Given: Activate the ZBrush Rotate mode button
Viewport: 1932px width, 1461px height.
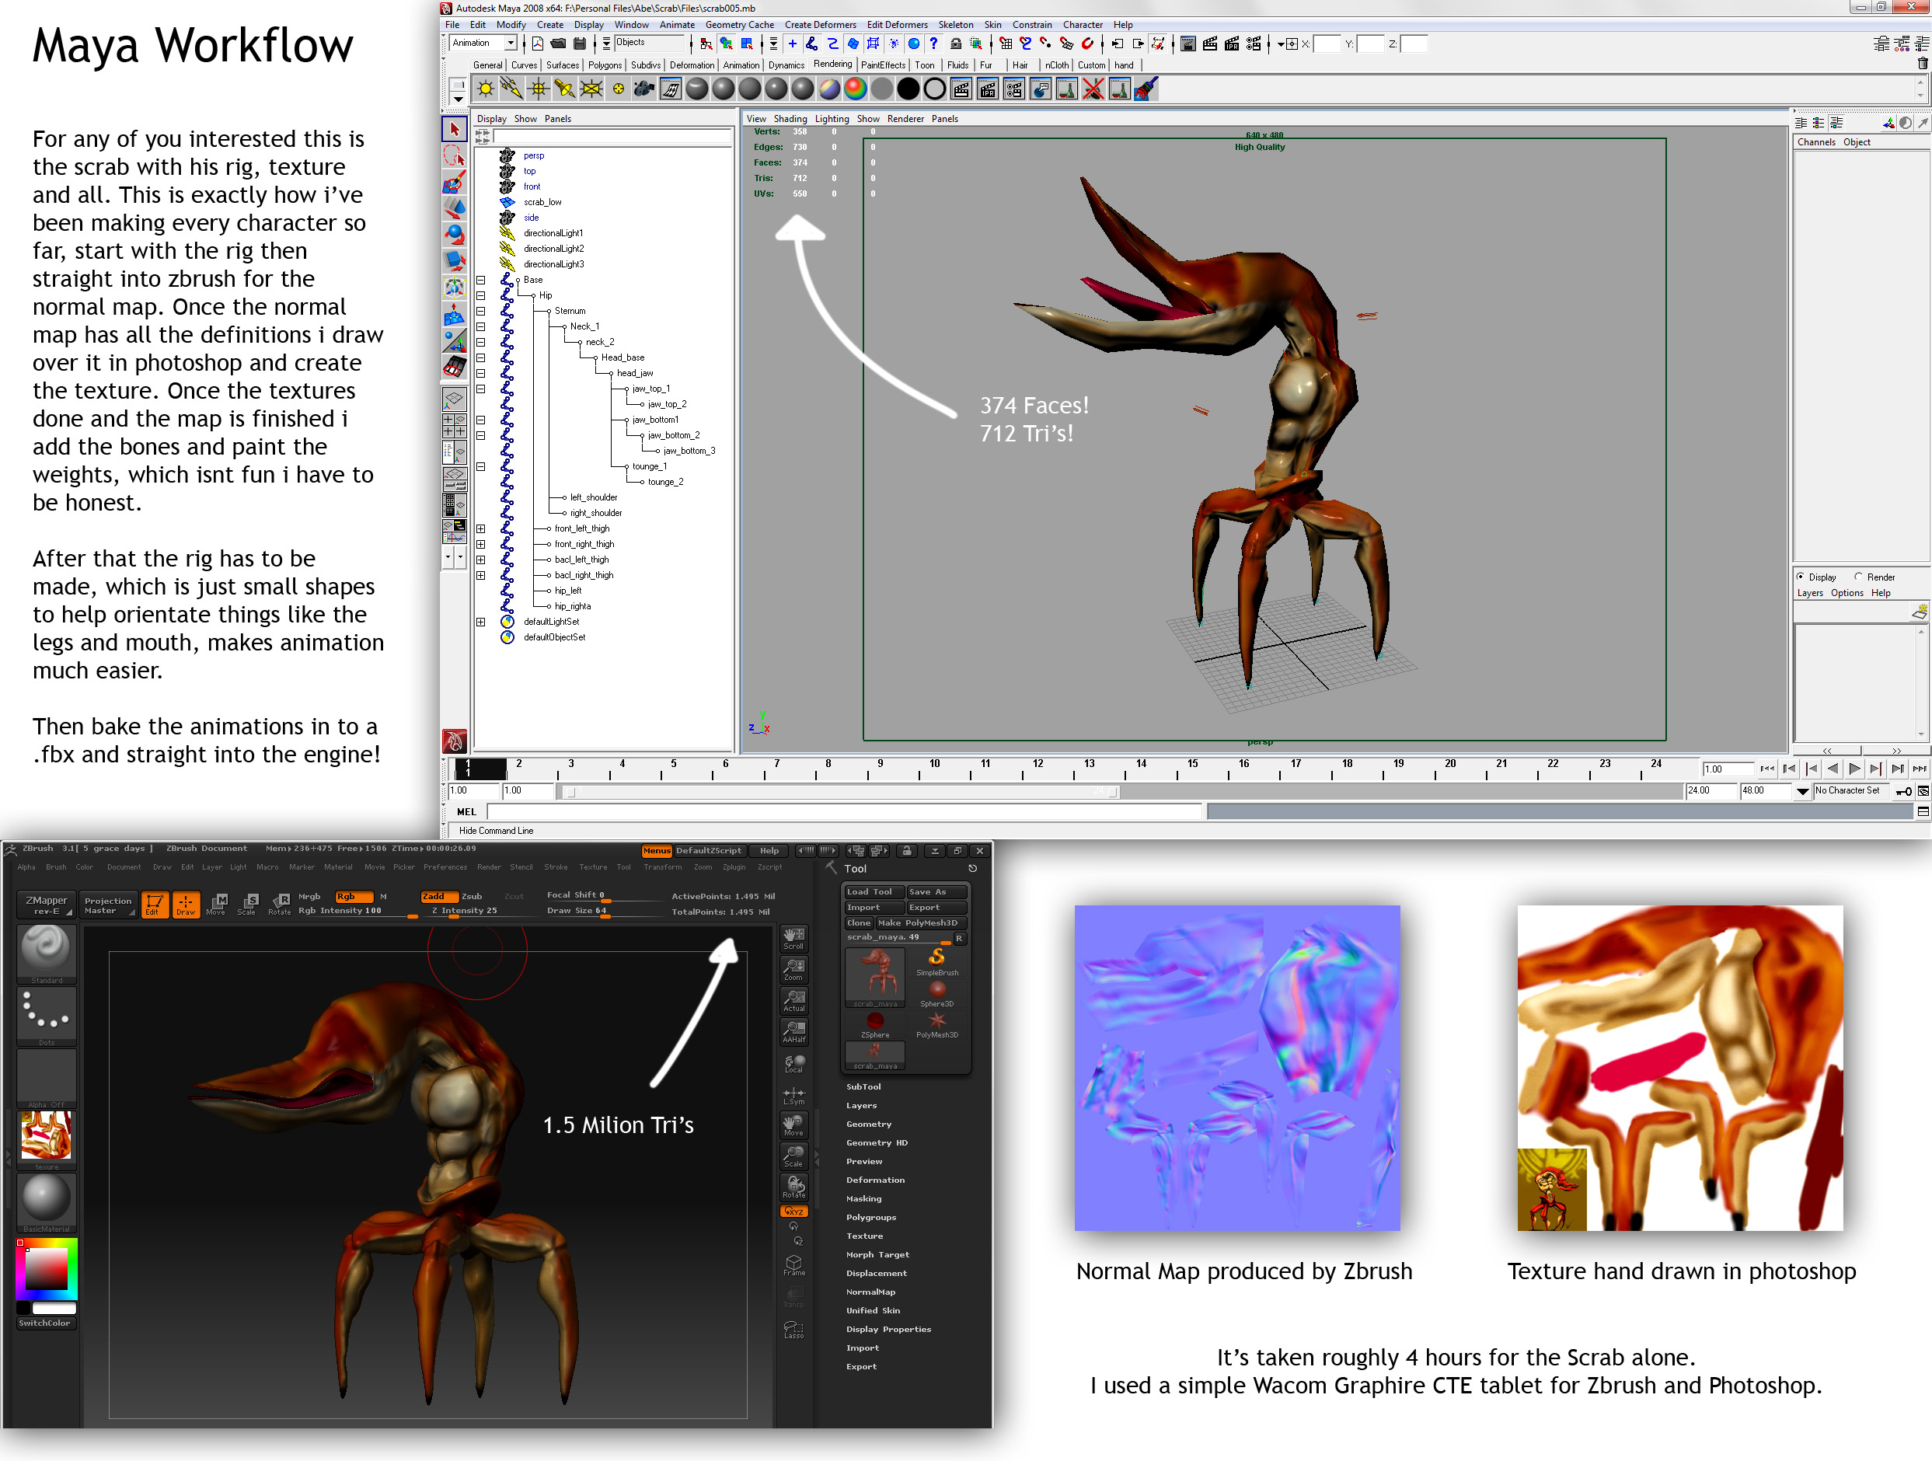Looking at the screenshot, I should (x=280, y=904).
